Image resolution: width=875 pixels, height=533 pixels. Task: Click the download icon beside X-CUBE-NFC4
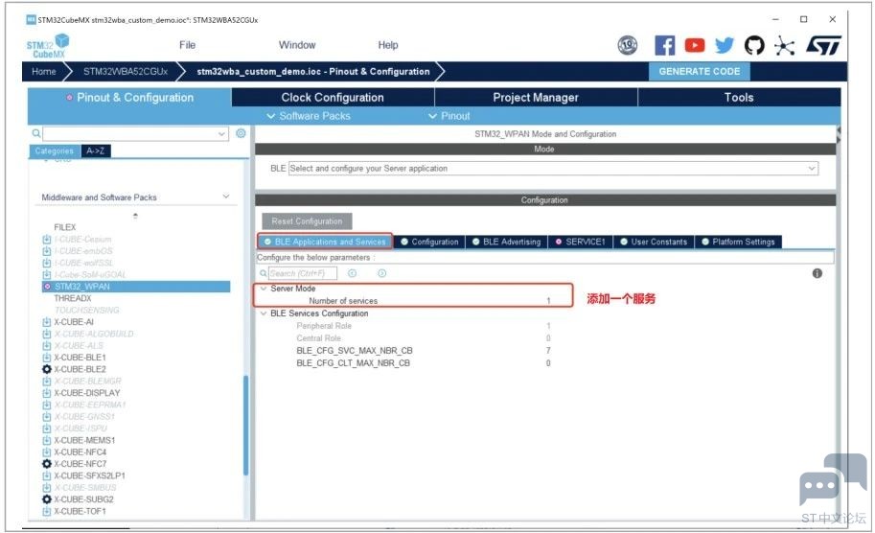click(47, 452)
